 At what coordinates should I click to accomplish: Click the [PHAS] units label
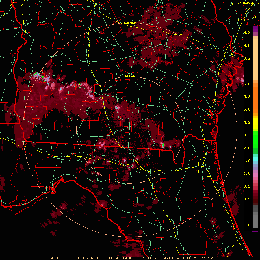(x=244, y=20)
